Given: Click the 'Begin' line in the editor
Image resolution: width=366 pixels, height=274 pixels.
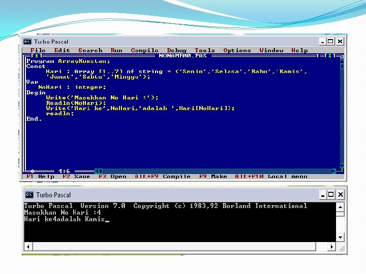Looking at the screenshot, I should 36,92.
